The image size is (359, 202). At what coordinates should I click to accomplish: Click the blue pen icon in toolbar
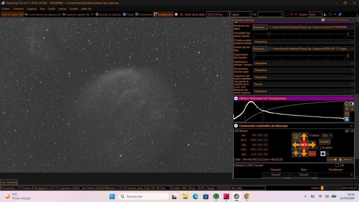pos(340,14)
